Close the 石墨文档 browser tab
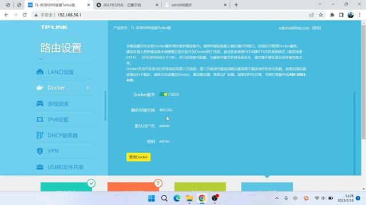Screen dimensions: 366x205 pos(157,5)
